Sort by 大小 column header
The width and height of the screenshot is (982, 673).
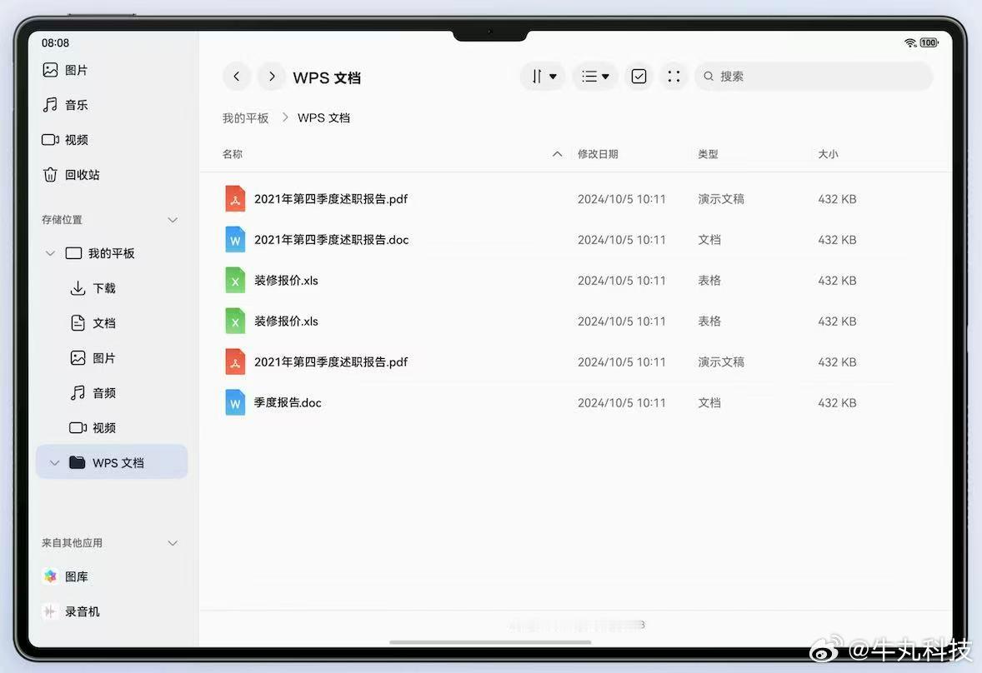pyautogui.click(x=828, y=154)
